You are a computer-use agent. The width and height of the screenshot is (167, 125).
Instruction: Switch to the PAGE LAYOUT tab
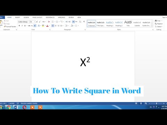37,17
